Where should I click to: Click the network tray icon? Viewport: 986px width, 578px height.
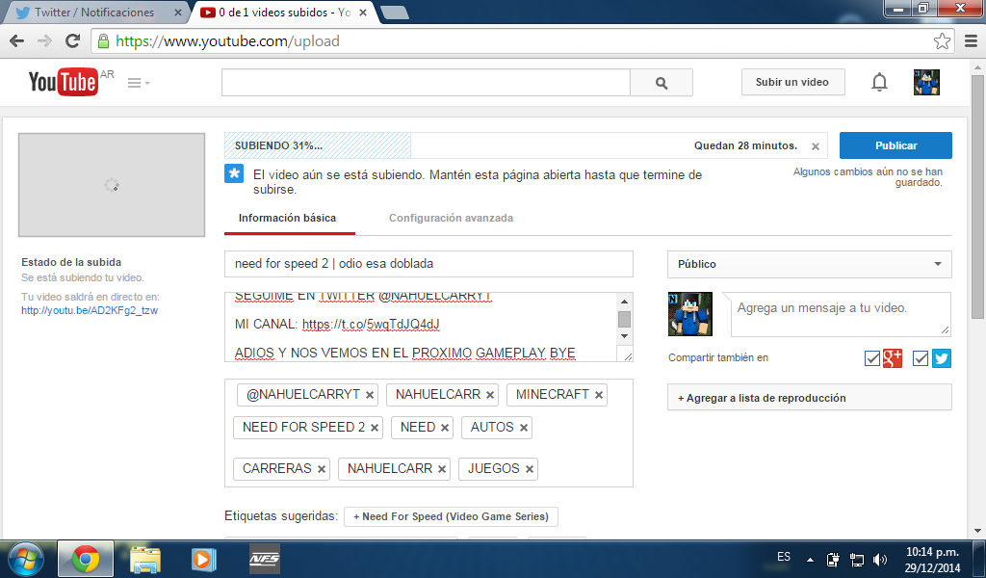pyautogui.click(x=856, y=559)
